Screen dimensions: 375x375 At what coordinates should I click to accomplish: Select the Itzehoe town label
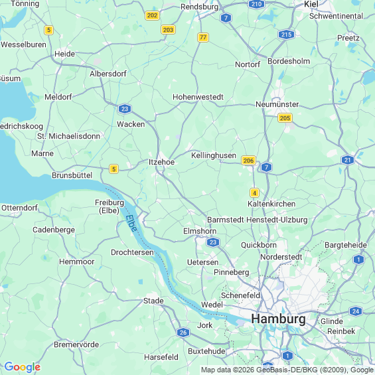[x=162, y=162]
